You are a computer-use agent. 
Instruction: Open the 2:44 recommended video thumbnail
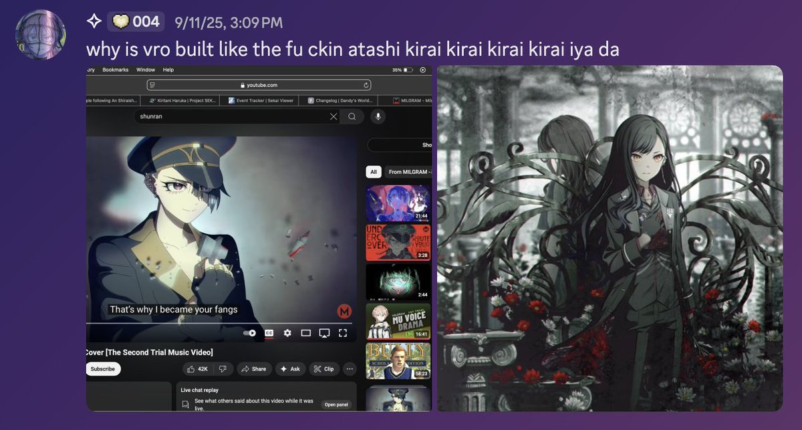398,282
